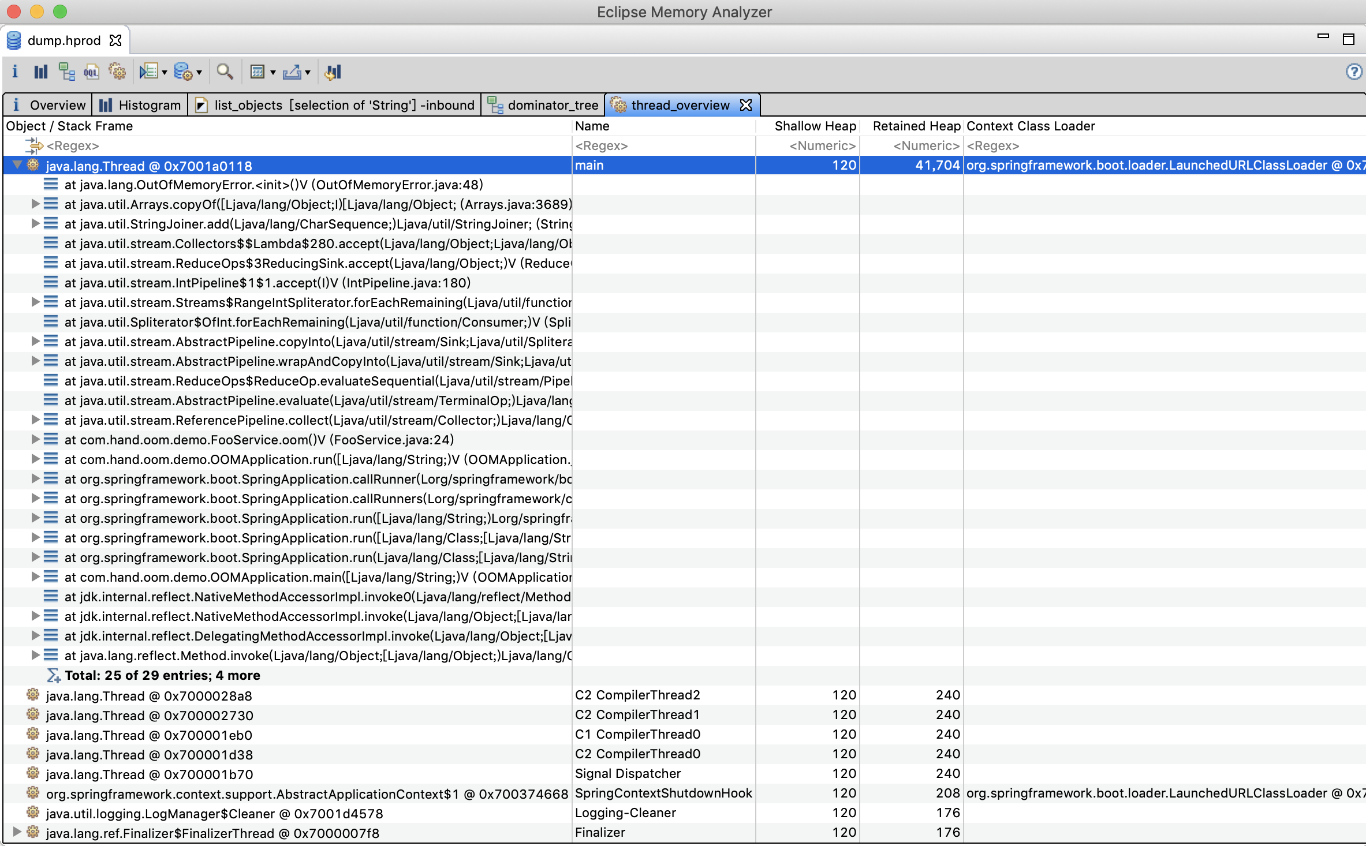Open the export dropdown arrow
1366x846 pixels.
tap(308, 73)
